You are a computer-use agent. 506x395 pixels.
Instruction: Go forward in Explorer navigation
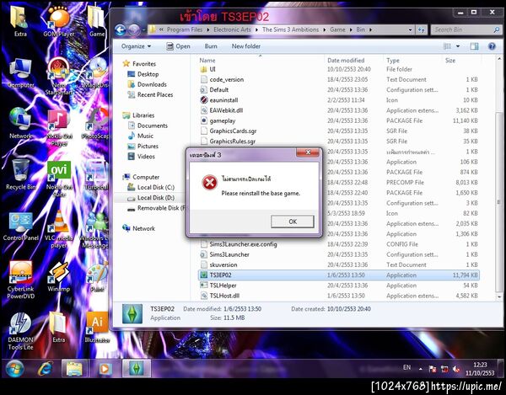coord(133,30)
